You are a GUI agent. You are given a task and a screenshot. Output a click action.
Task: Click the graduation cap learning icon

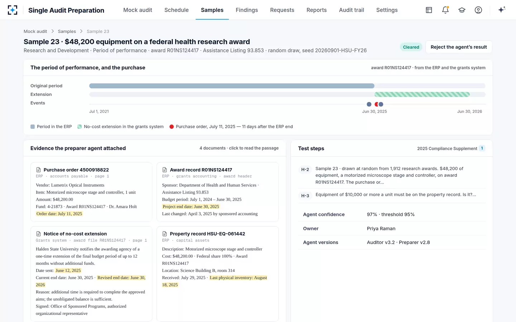[462, 10]
